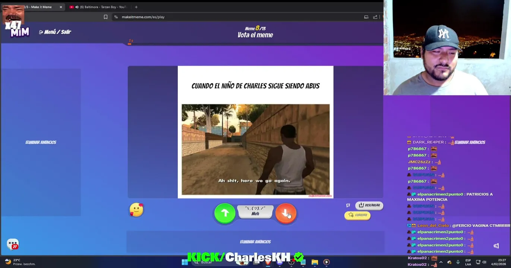Vote Meh with the shrug button

(255, 211)
